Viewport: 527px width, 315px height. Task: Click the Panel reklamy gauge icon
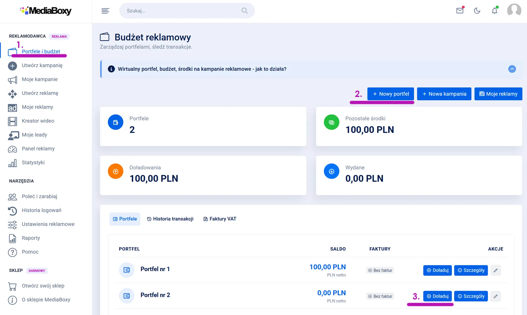click(x=12, y=149)
